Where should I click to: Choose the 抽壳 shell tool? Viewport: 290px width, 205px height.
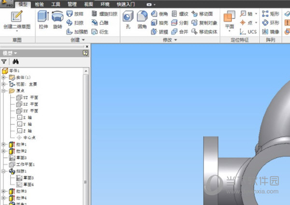(159, 23)
